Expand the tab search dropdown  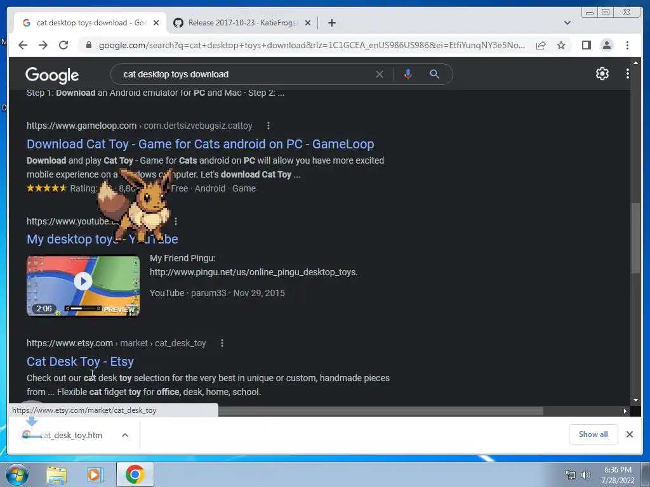(567, 23)
